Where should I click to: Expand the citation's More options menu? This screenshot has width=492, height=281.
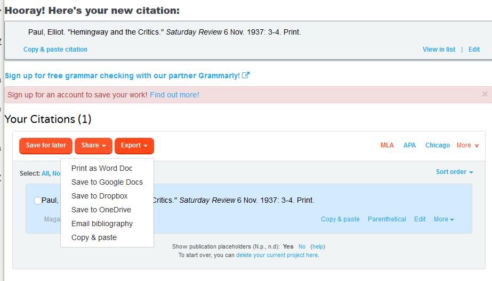click(443, 219)
